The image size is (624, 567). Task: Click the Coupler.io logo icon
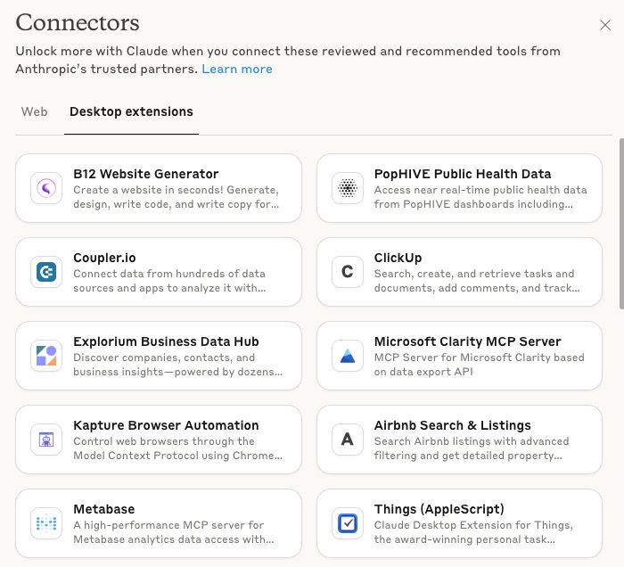(x=45, y=272)
